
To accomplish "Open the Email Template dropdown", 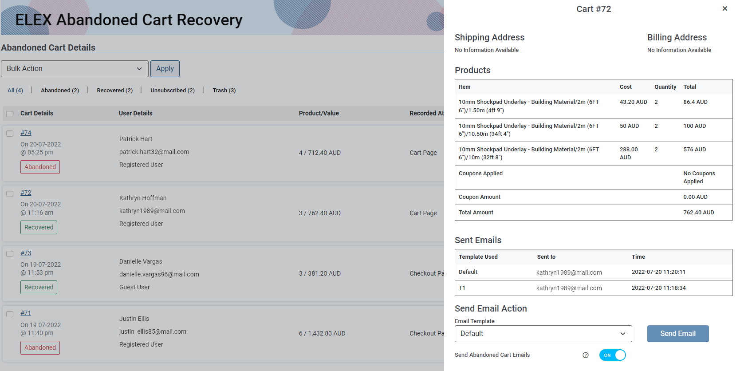I will 543,334.
